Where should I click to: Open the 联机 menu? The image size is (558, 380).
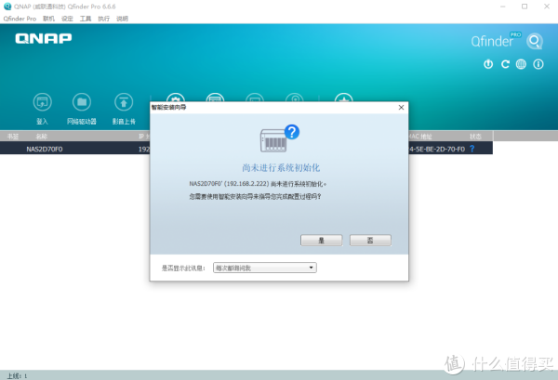(49, 18)
